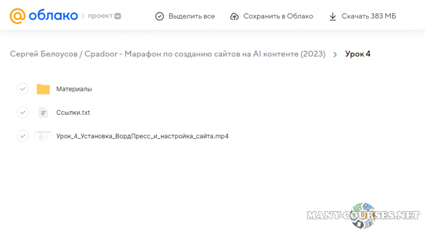Click the cloud upload icon in the toolbar

(x=234, y=16)
